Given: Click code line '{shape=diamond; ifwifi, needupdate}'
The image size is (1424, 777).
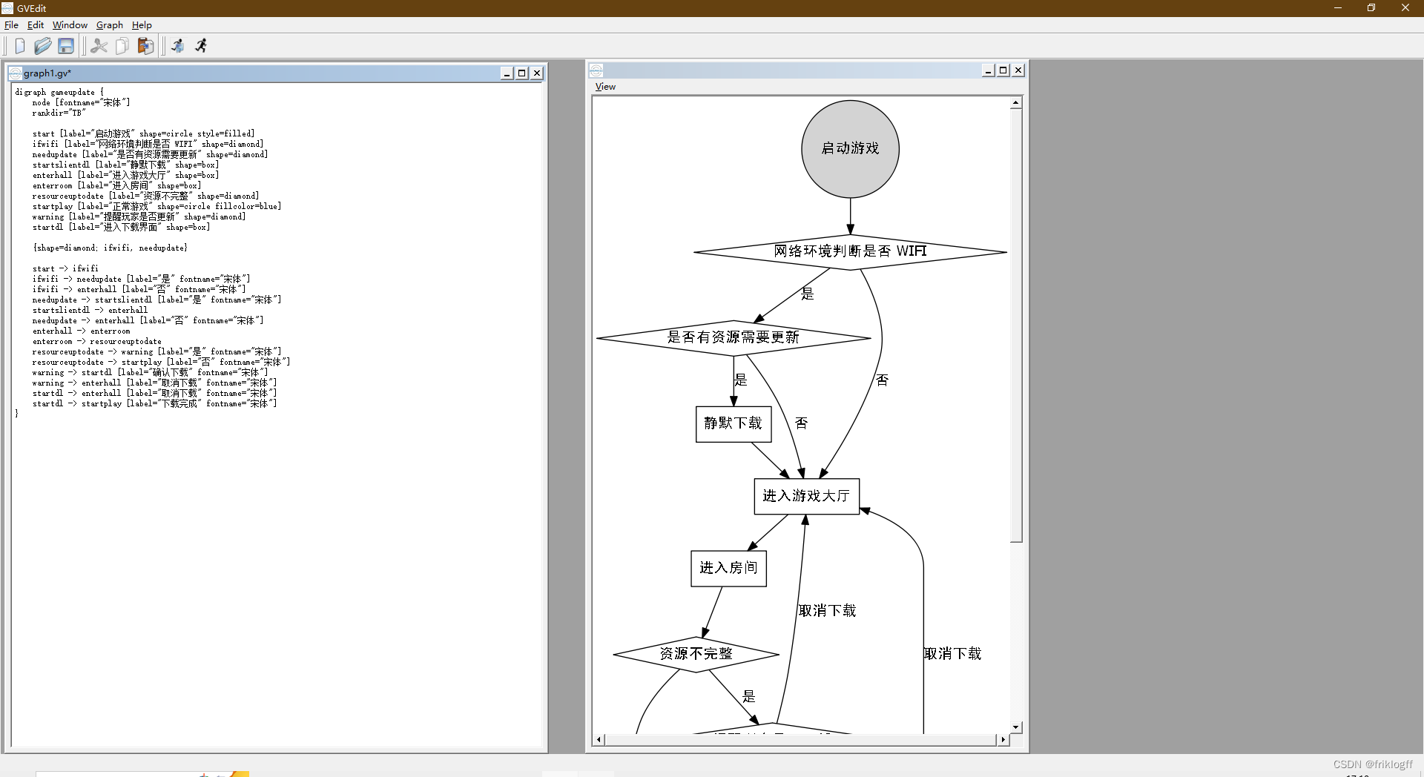Looking at the screenshot, I should coord(110,248).
